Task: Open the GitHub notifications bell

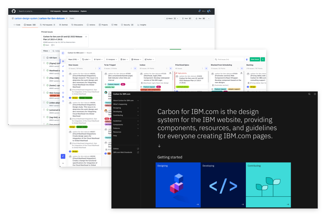Action: tap(199, 11)
